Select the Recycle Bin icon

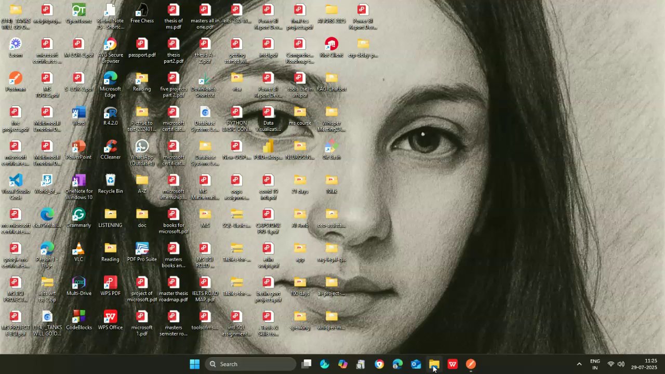coord(110,181)
